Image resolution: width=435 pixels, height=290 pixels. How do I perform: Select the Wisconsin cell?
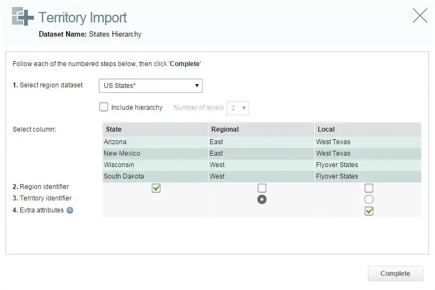(156, 165)
